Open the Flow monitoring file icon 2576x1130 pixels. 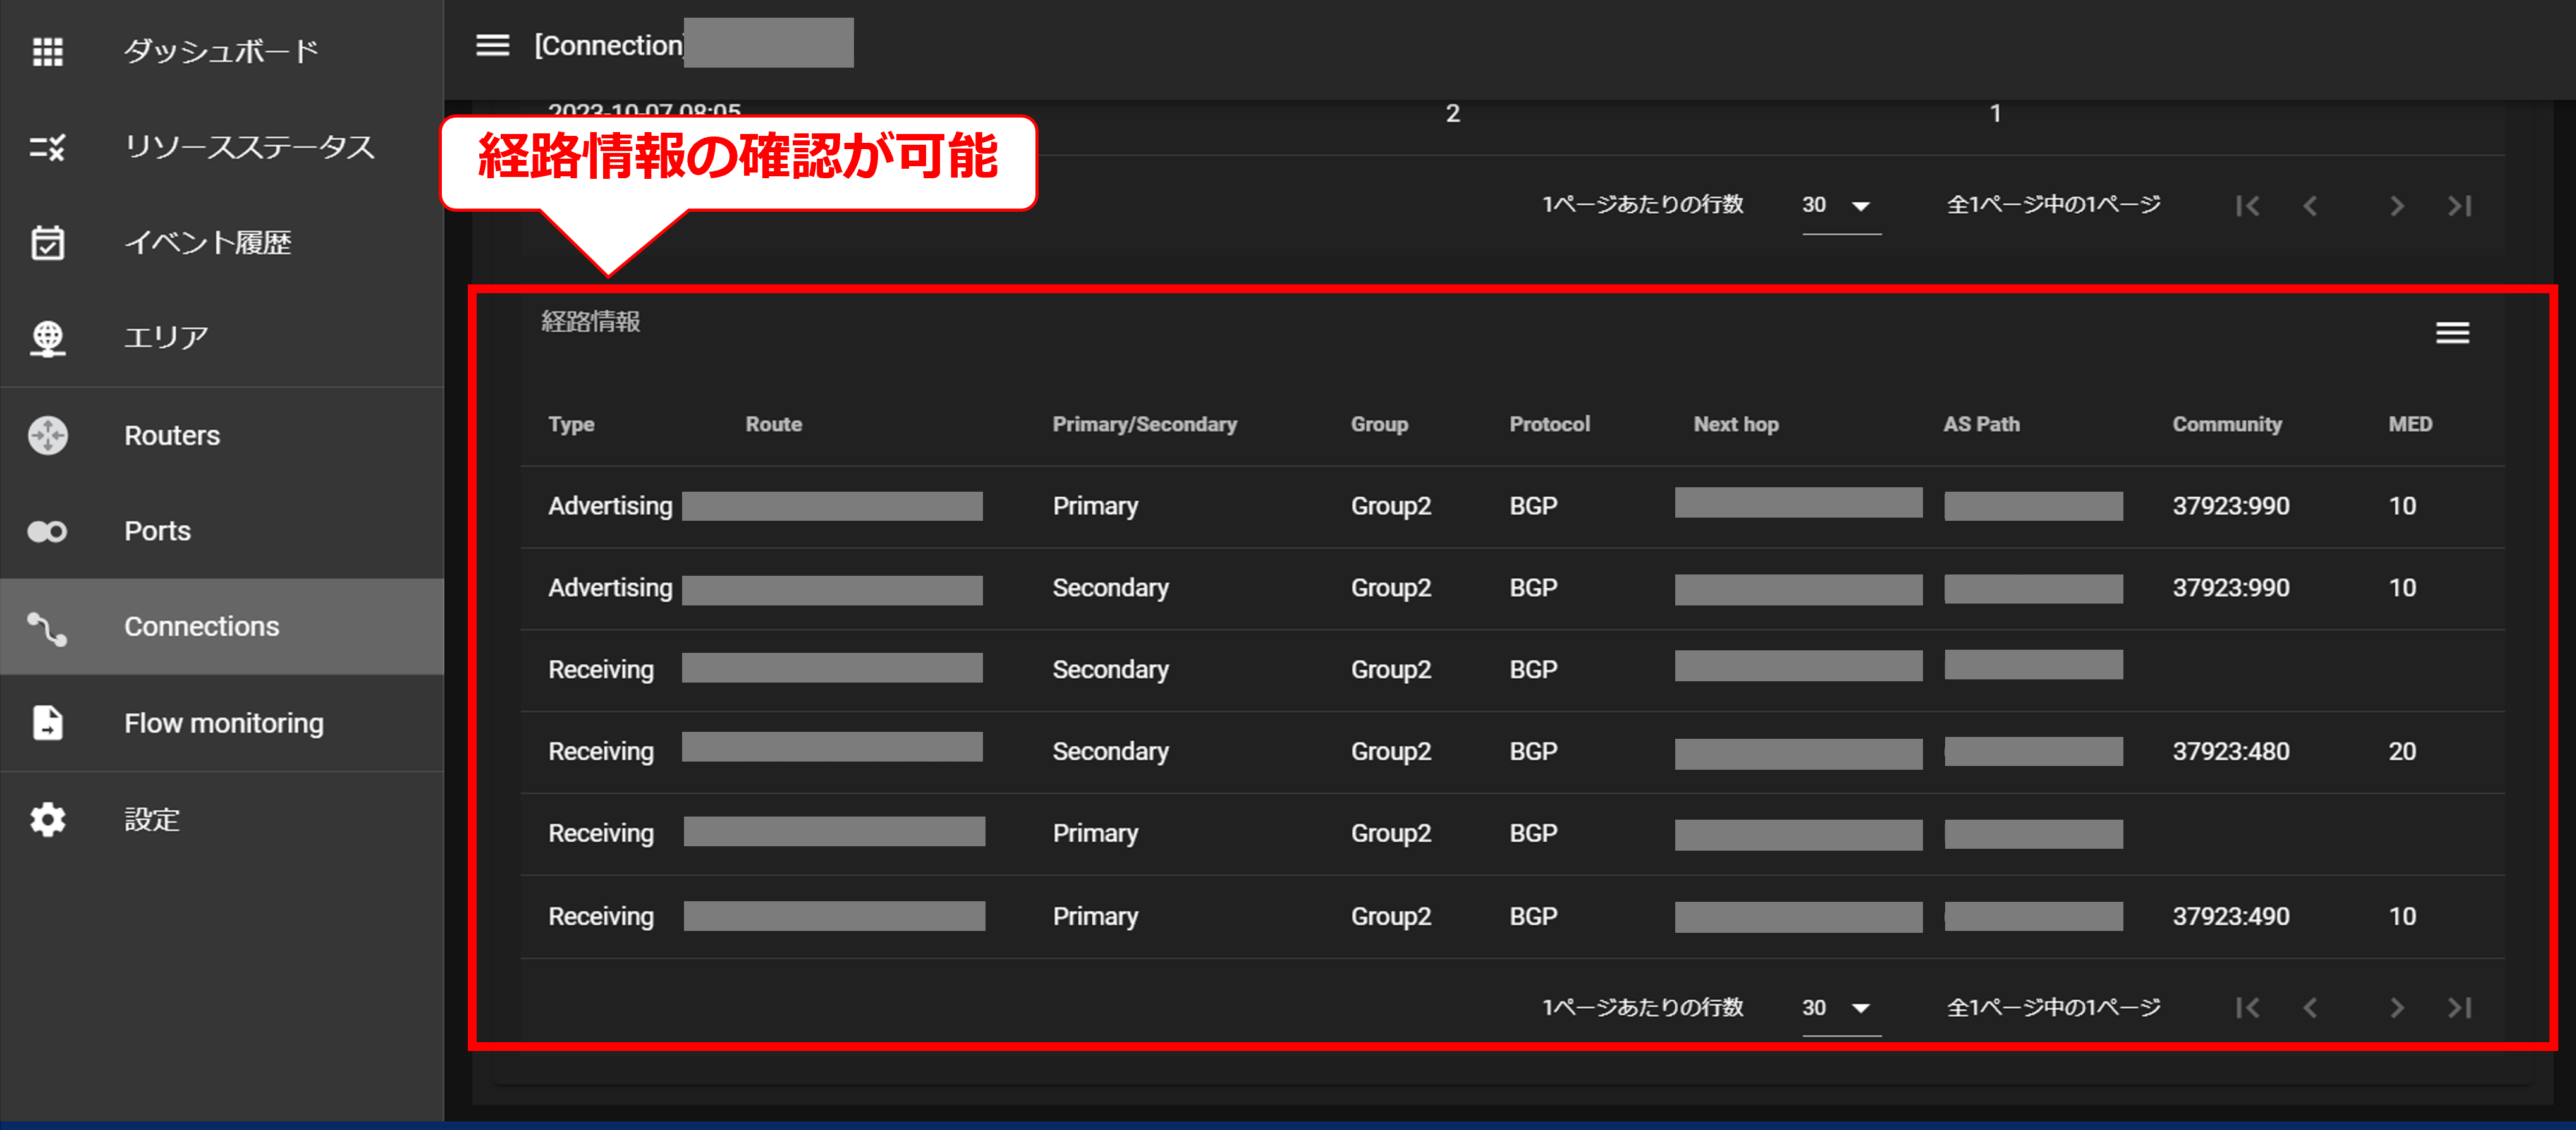[47, 722]
